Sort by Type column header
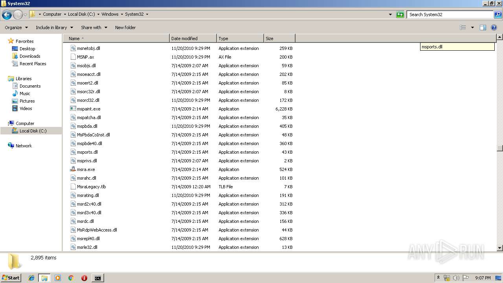Image resolution: width=503 pixels, height=283 pixels. [x=240, y=39]
